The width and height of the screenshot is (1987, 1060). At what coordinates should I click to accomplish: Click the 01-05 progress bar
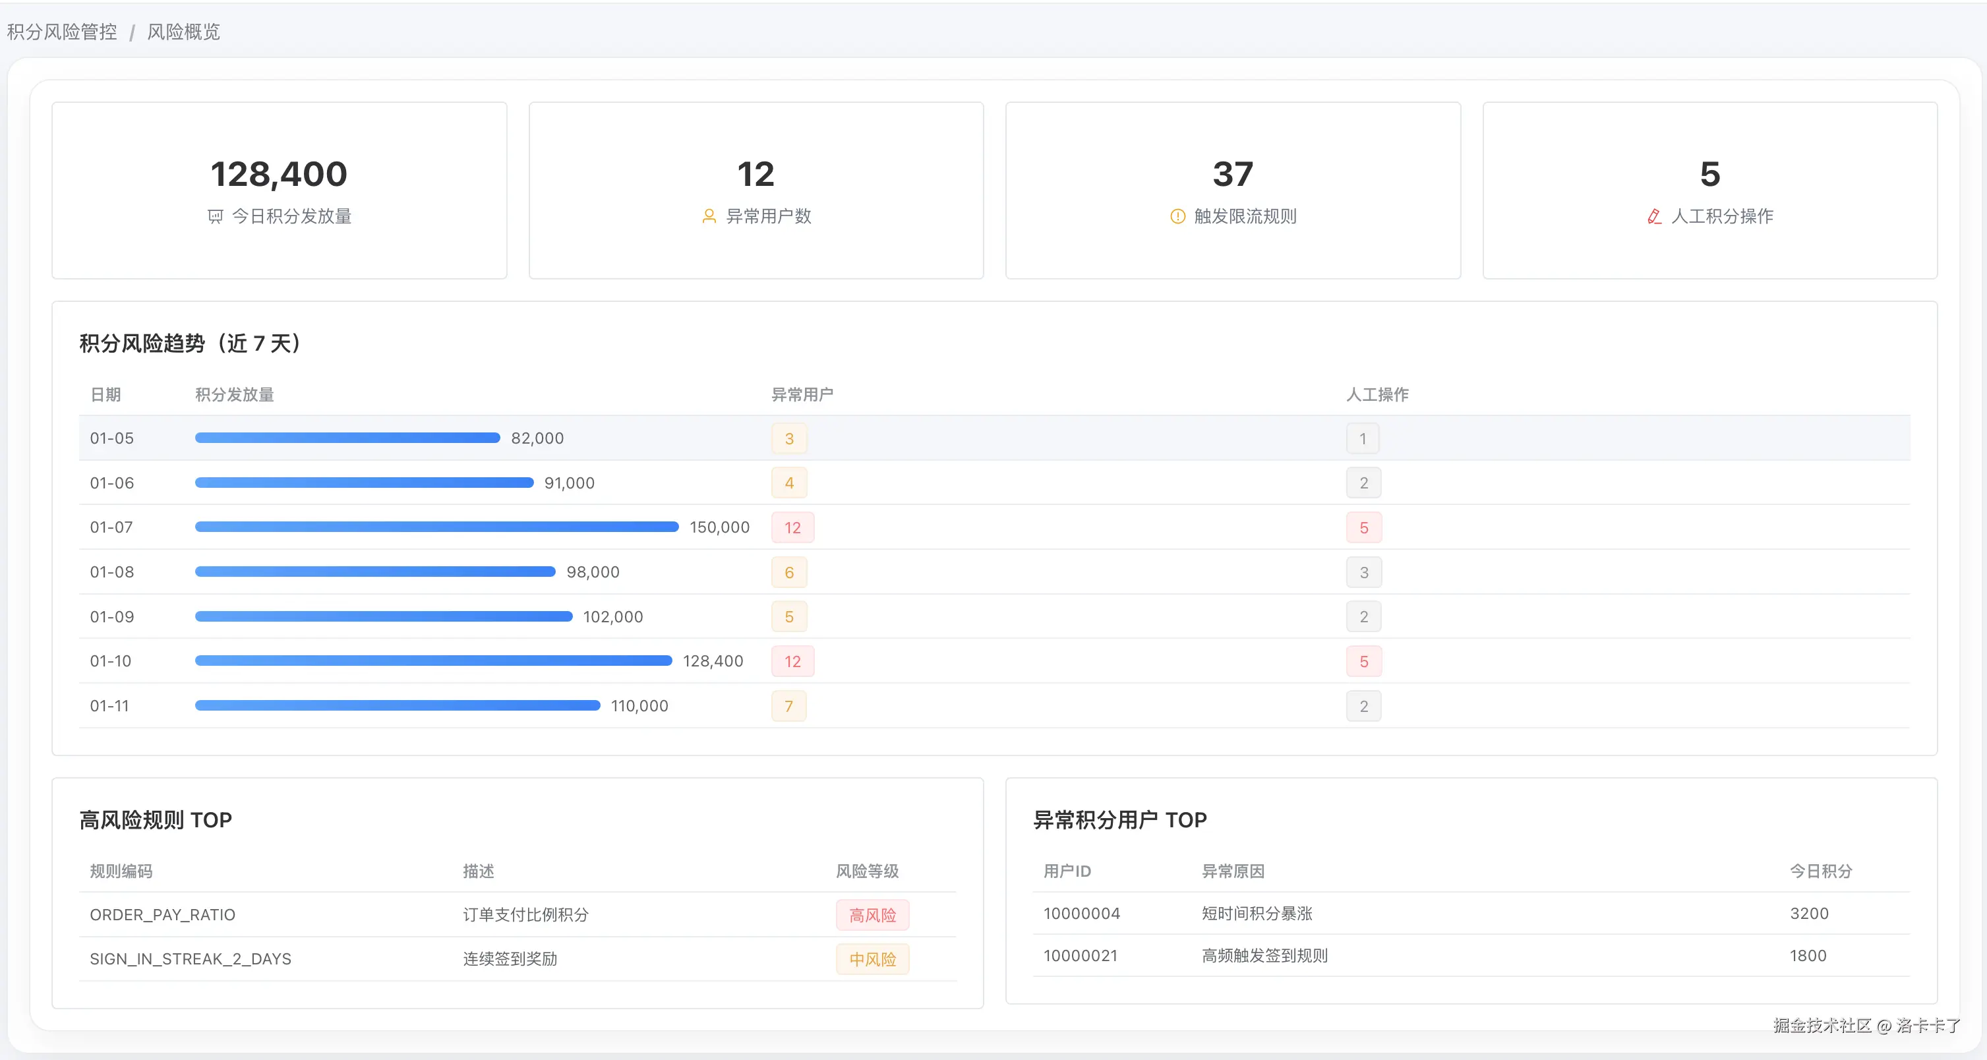click(x=347, y=438)
